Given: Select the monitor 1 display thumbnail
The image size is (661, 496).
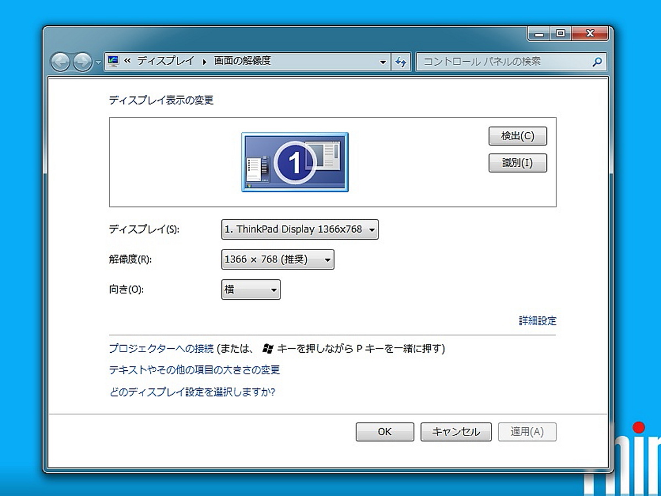Looking at the screenshot, I should [x=295, y=162].
